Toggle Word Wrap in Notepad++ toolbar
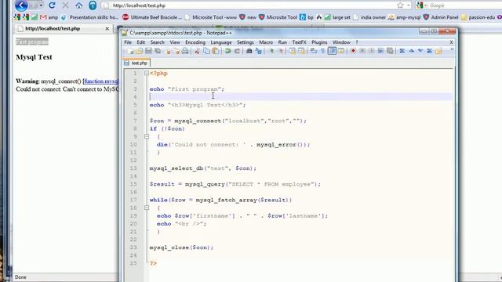This screenshot has width=502, height=282. (314, 51)
